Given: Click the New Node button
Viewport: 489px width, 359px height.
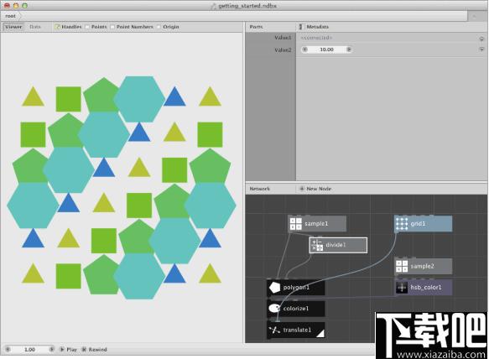Looking at the screenshot, I should click(x=315, y=189).
